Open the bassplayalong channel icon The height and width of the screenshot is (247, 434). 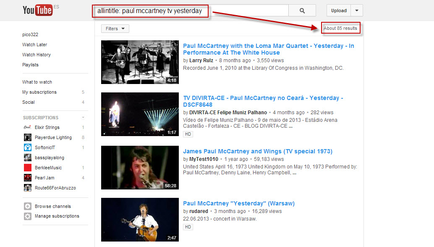(x=28, y=158)
